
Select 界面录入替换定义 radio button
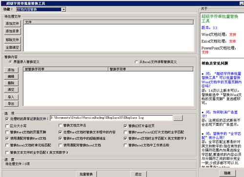click(x=10, y=62)
